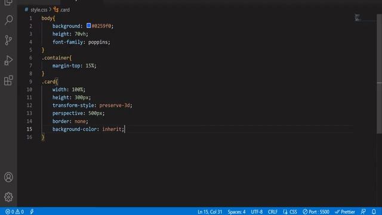Screen dimensions: 382x215
Task: Open the Explorer files icon
Action: point(8,2)
